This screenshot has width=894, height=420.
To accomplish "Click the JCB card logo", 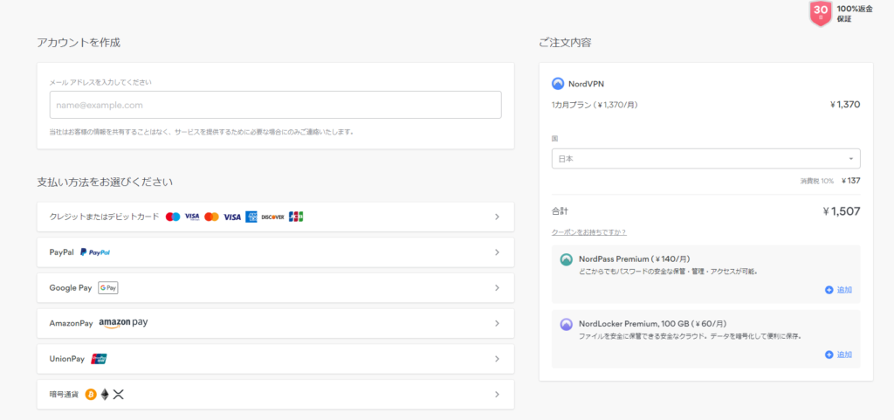I will pyautogui.click(x=296, y=217).
